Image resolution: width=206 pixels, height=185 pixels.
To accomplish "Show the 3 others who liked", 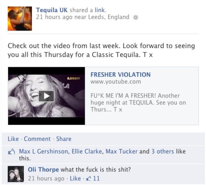I will click(163, 151).
